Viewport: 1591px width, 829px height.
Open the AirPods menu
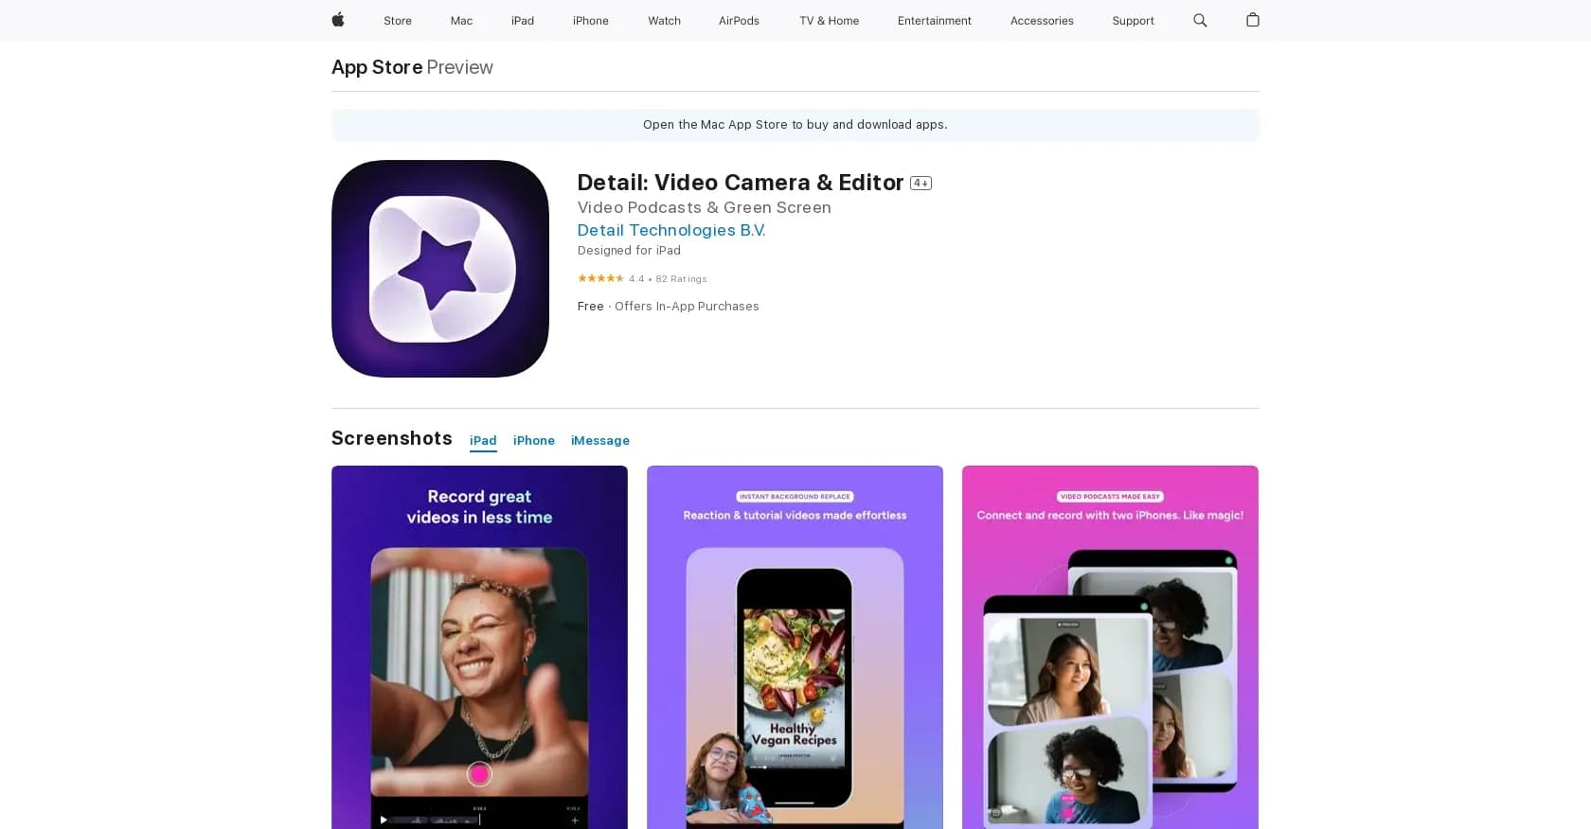click(x=739, y=21)
